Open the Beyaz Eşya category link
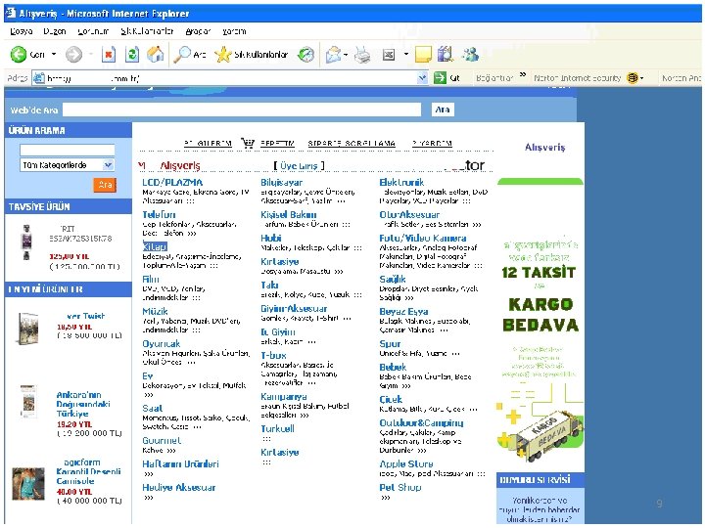Screen dimensions: 705x528 click(x=403, y=312)
